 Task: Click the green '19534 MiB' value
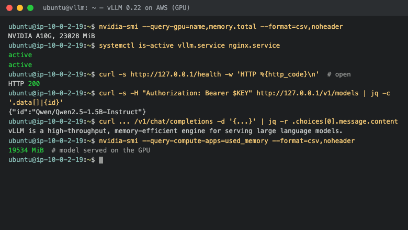pyautogui.click(x=26, y=150)
